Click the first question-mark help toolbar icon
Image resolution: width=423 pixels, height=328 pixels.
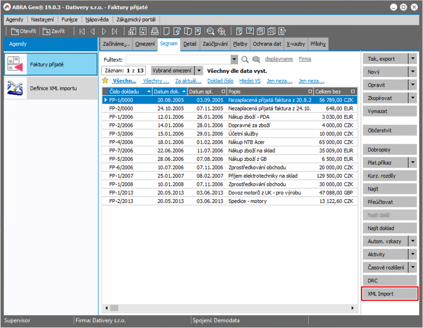[239, 31]
